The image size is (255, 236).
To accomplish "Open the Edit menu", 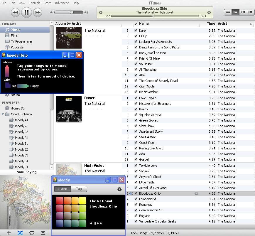I will pyautogui.click(x=12, y=3).
